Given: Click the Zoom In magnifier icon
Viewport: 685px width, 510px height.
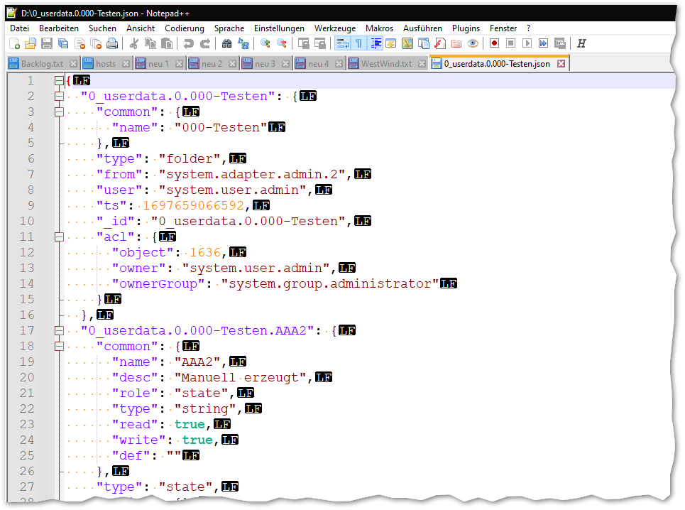Looking at the screenshot, I should [265, 44].
